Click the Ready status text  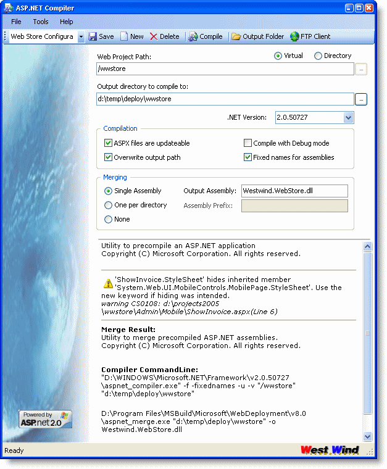point(14,450)
